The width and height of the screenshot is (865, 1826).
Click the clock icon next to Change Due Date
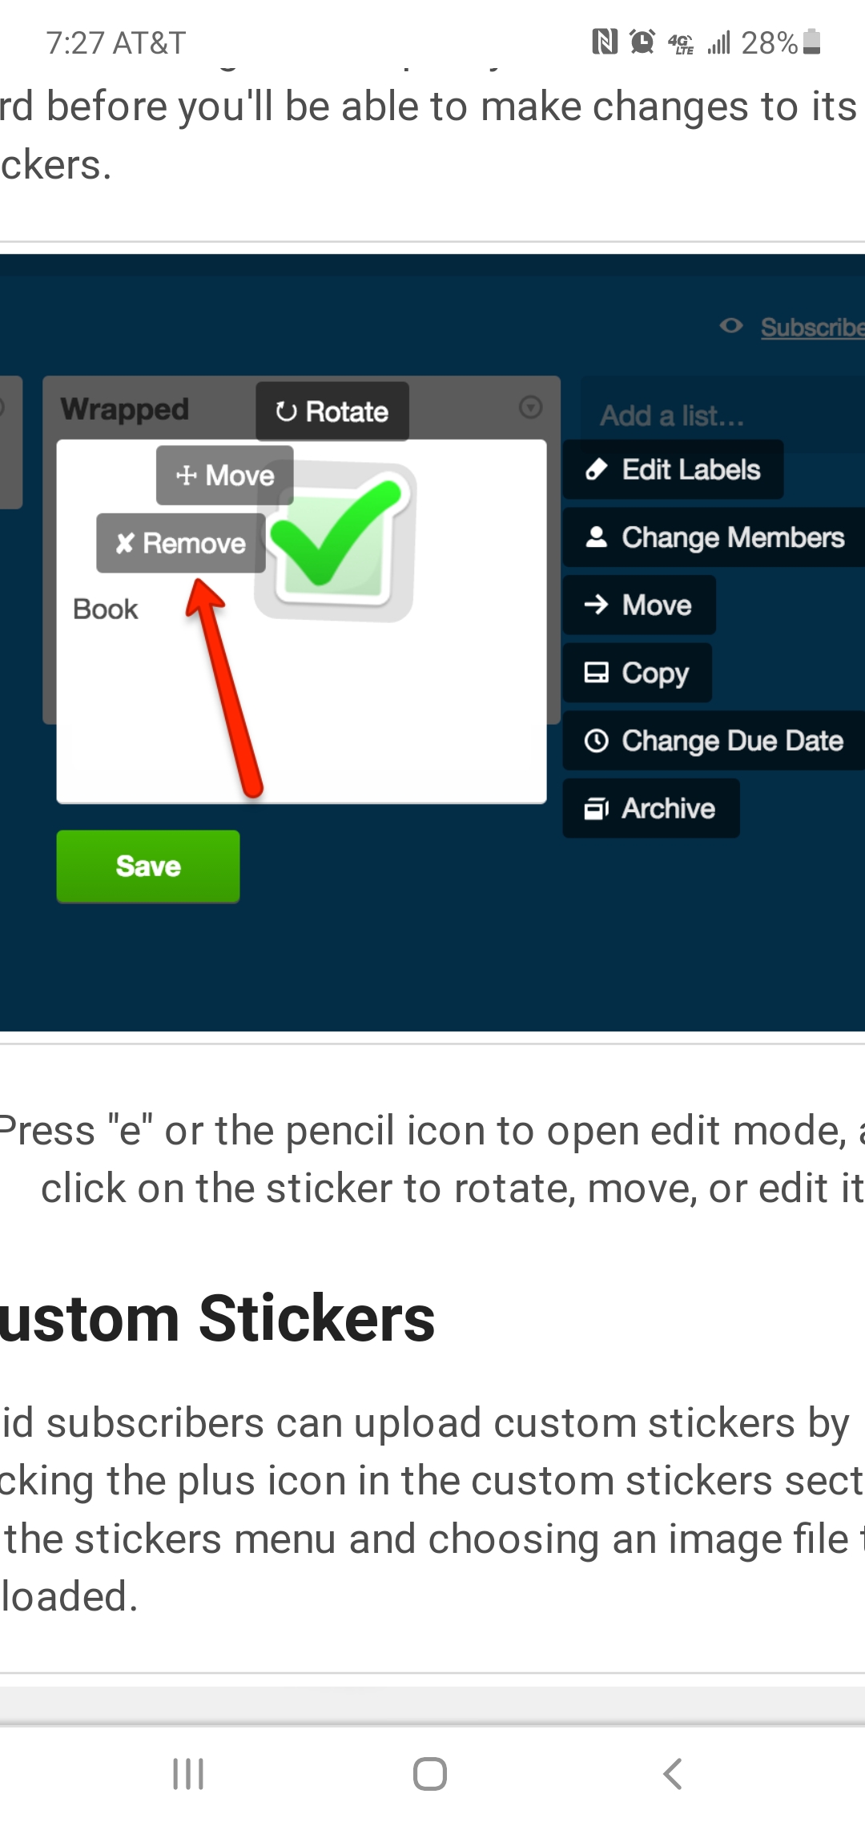point(596,741)
